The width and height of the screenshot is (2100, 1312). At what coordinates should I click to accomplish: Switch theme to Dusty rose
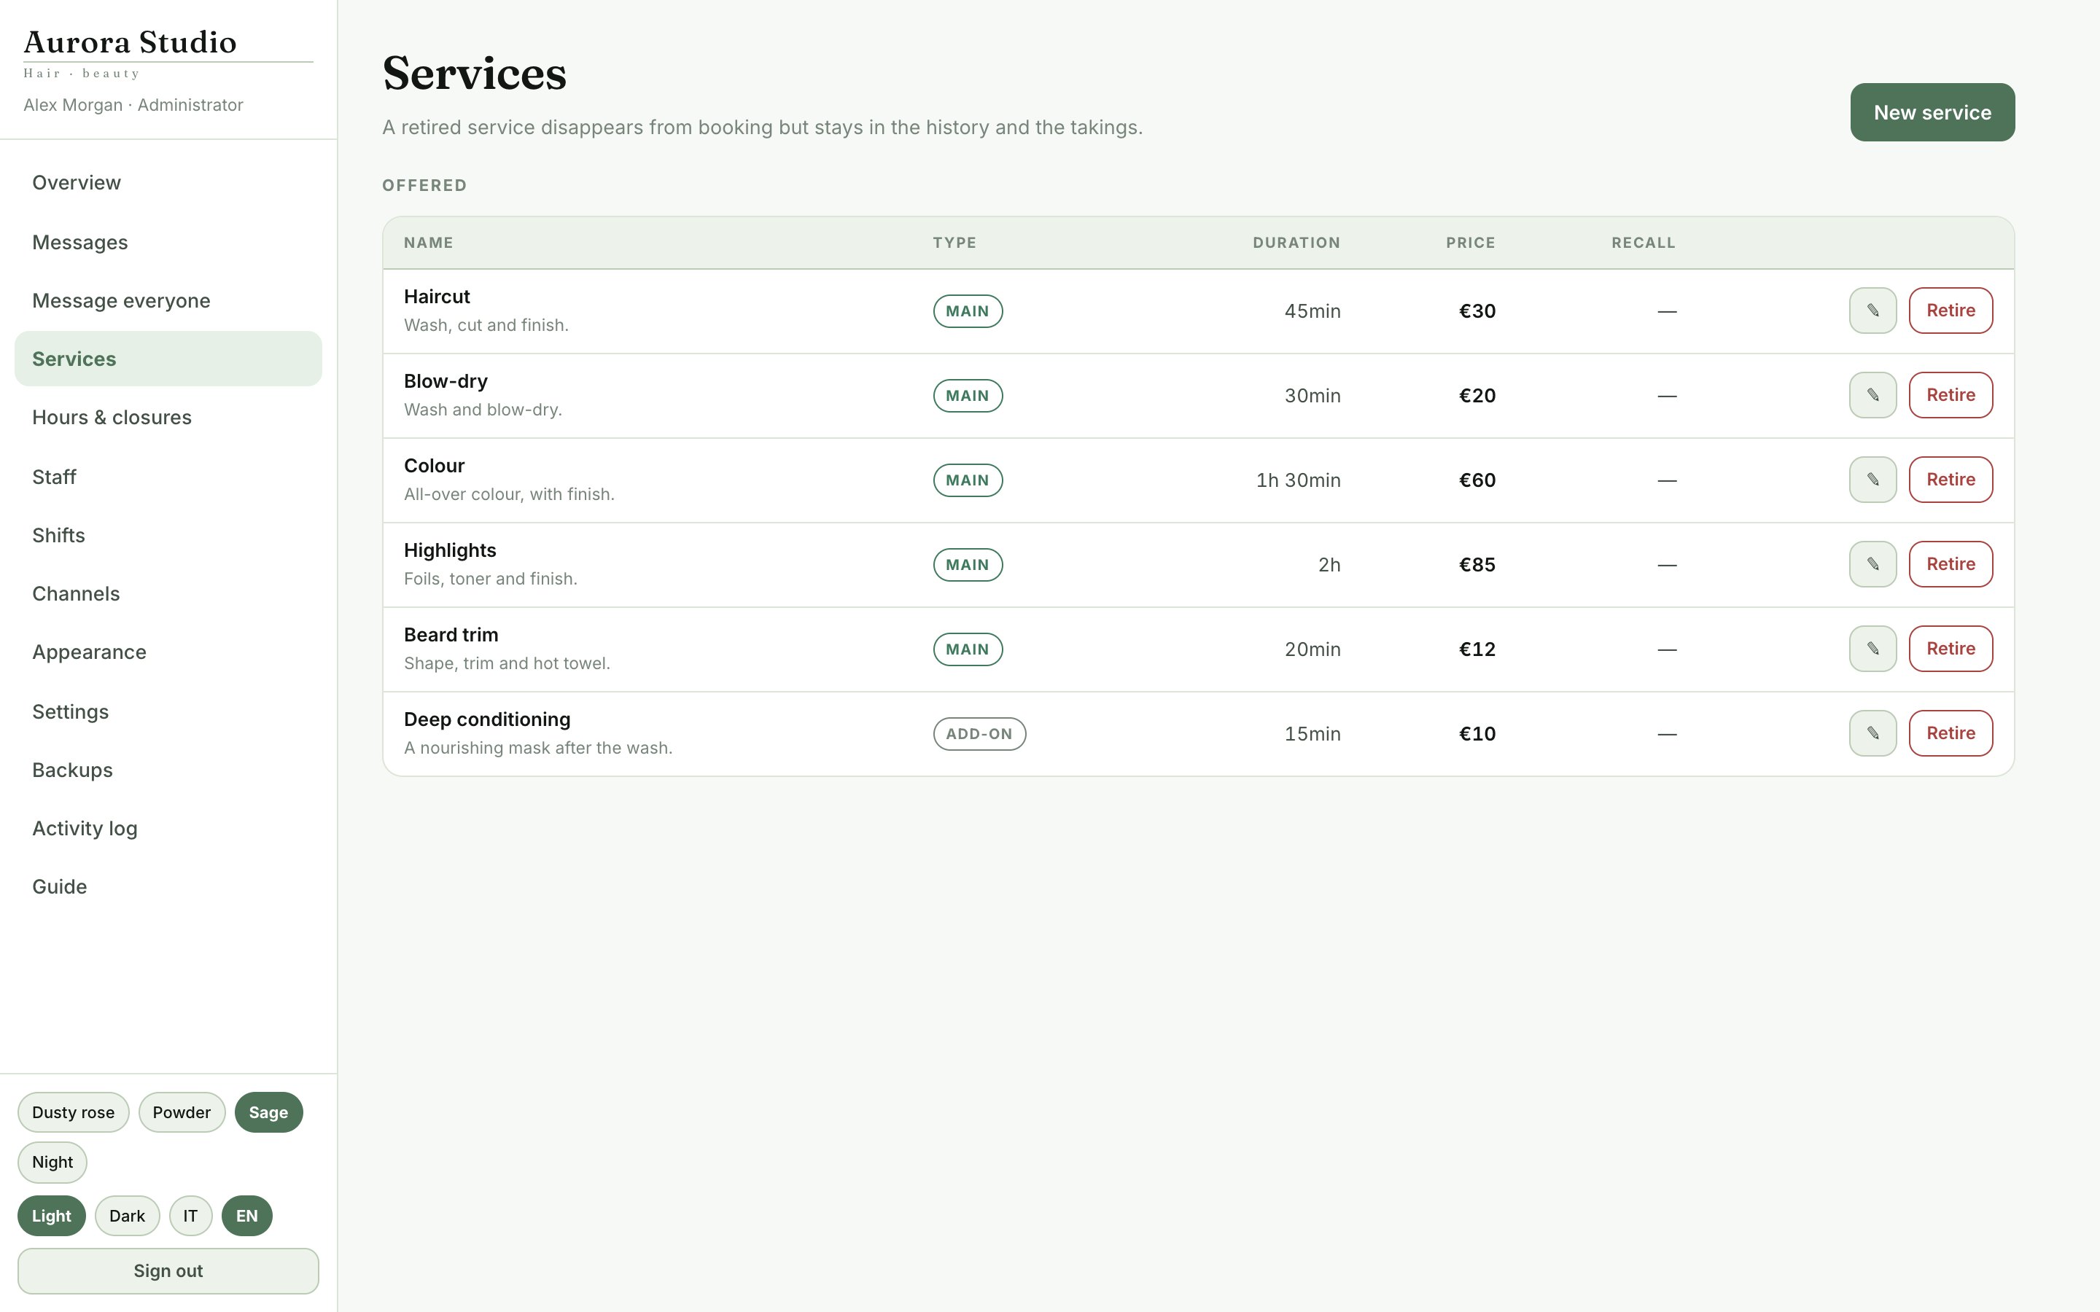coord(73,1112)
